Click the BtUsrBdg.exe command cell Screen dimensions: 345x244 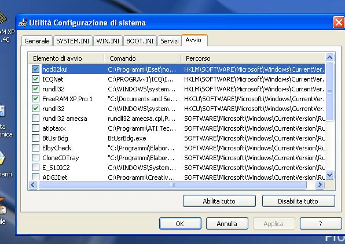pos(127,138)
